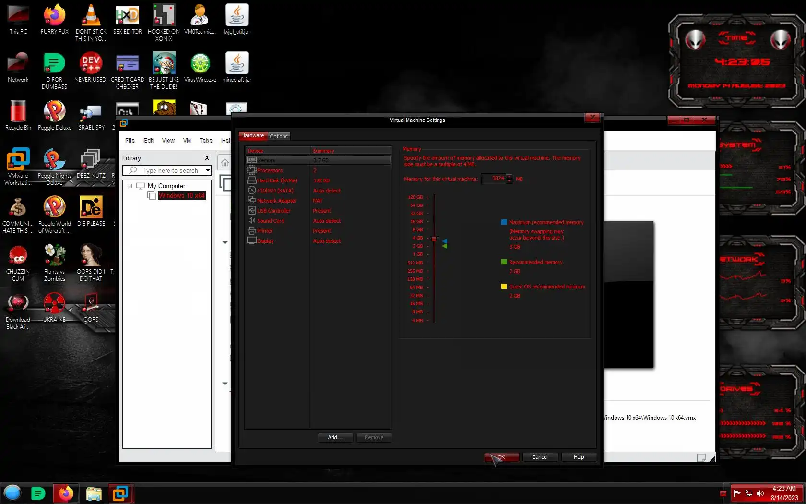Increase memory with the spinner up arrow
The height and width of the screenshot is (504, 806).
[510, 176]
